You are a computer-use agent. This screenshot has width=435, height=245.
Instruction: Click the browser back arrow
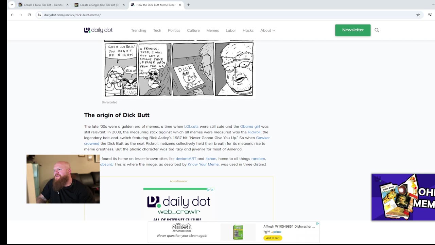click(12, 15)
